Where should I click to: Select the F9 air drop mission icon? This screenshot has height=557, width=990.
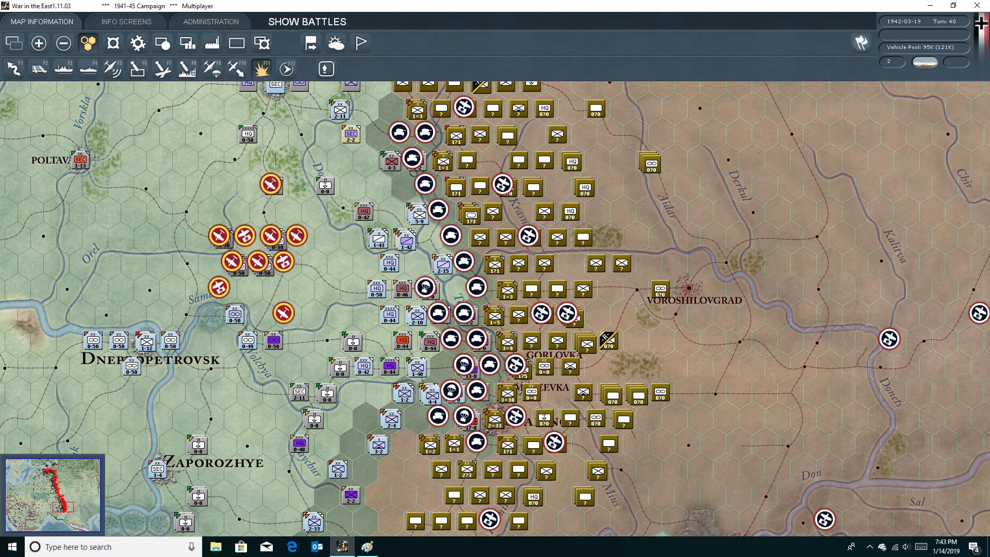pyautogui.click(x=212, y=69)
